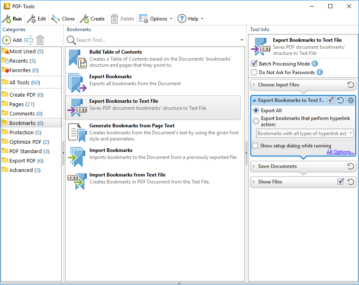Open the Options menu

pyautogui.click(x=156, y=19)
